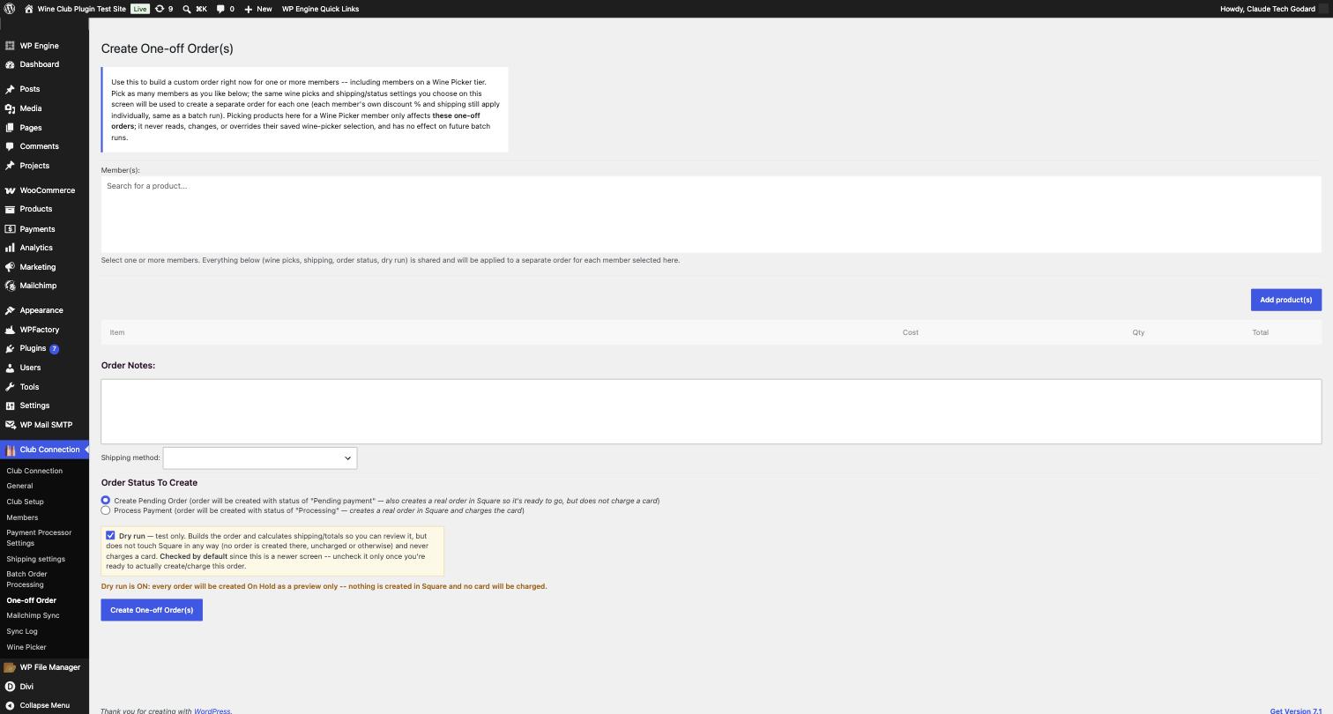Click the Marketing megaphone icon

coord(10,267)
